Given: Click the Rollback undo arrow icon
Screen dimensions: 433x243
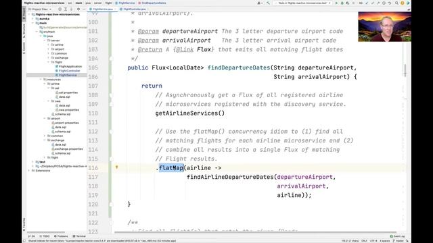Looking at the screenshot, I should click(390, 3).
